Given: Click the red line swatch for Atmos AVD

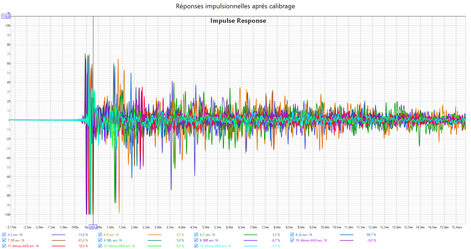Looking at the screenshot, I should [58, 246].
